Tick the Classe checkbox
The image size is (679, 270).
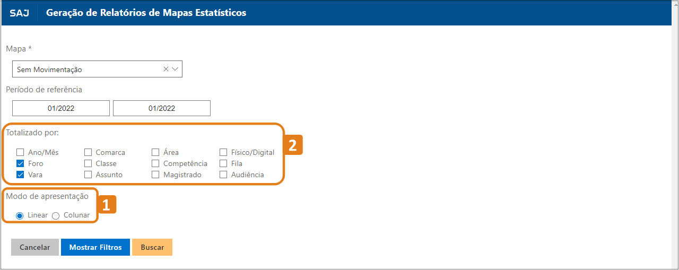88,163
